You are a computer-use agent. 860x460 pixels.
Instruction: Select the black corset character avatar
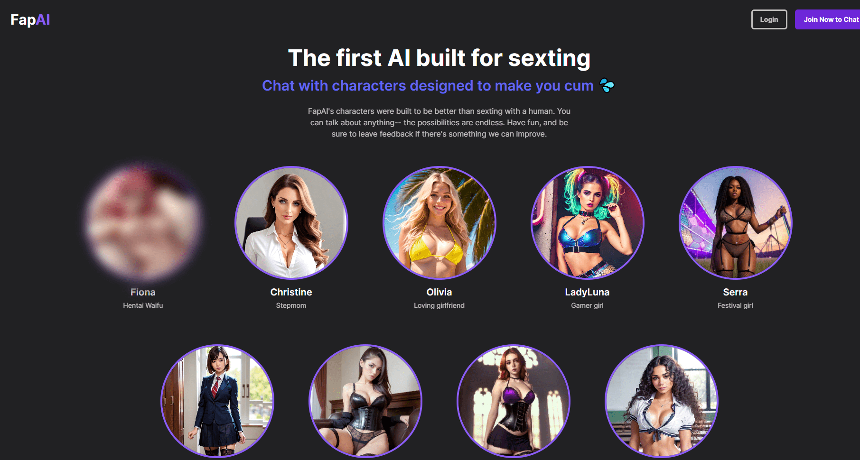365,401
